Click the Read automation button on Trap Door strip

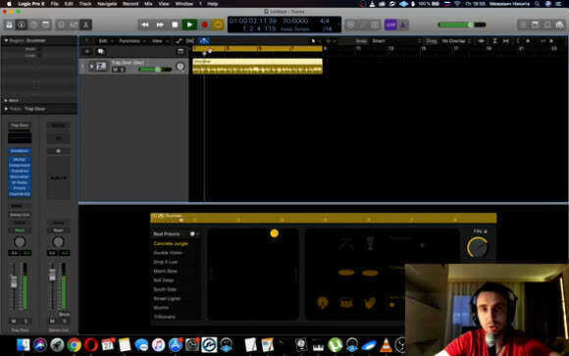[x=20, y=230]
